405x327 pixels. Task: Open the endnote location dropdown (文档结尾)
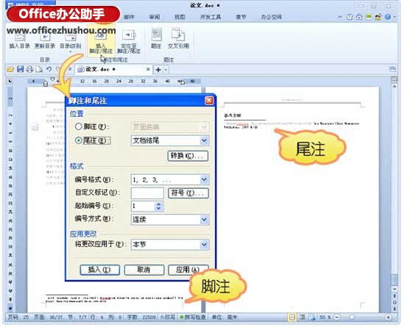(x=170, y=140)
